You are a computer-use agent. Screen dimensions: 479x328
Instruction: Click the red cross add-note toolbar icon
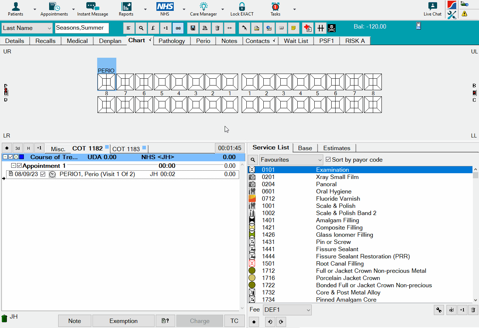coord(308,28)
